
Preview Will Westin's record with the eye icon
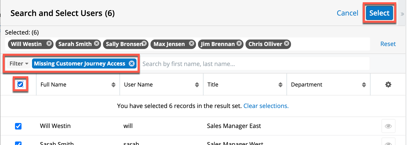[x=388, y=126]
